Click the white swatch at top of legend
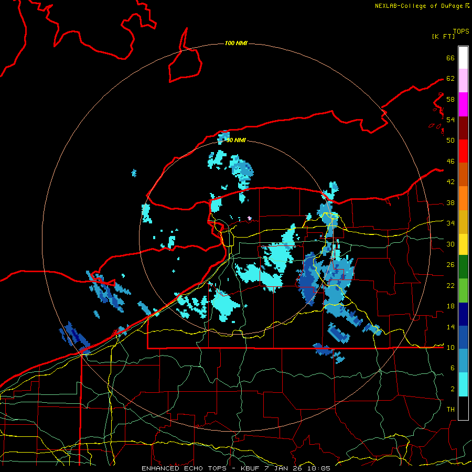 tap(463, 58)
